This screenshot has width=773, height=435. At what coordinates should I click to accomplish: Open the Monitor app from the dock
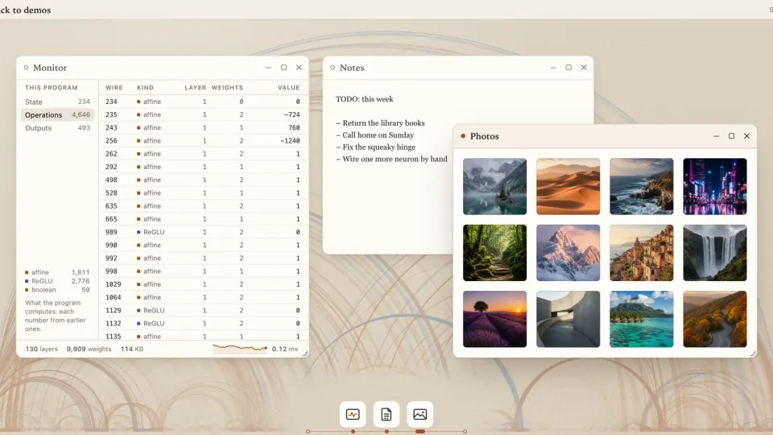(353, 414)
